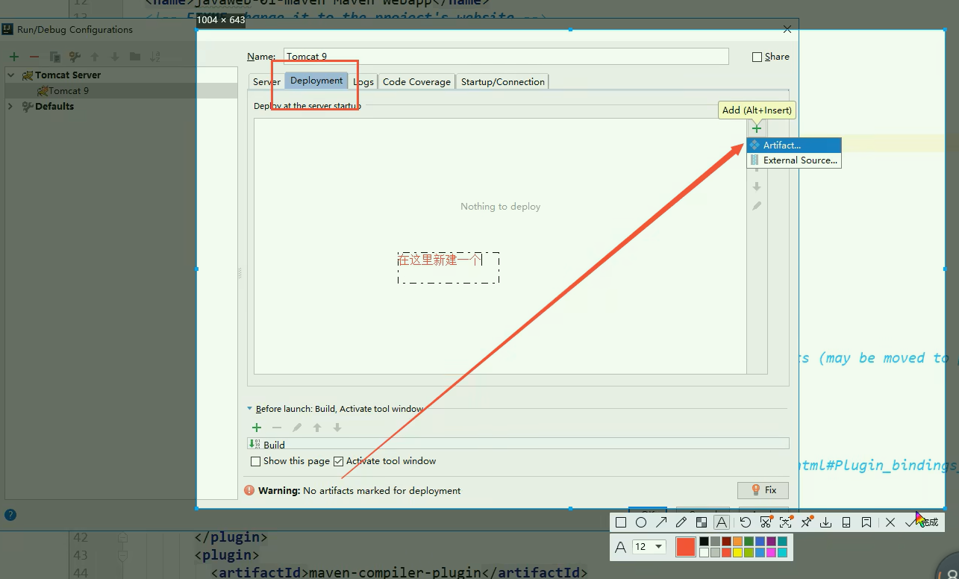Move configuration up in left toolbar
The image size is (959, 579).
point(95,57)
